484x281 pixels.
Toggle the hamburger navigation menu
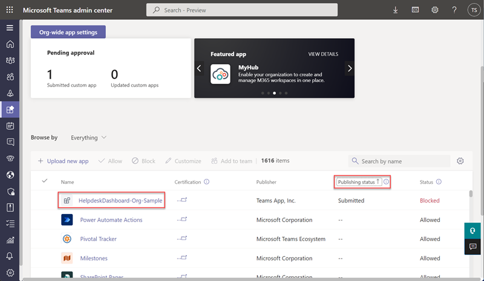point(10,28)
